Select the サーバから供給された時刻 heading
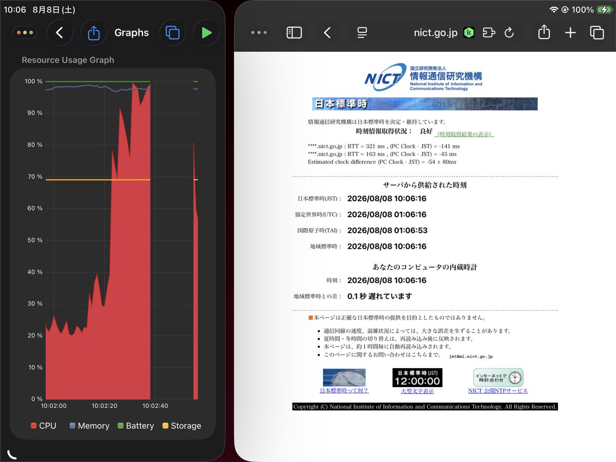This screenshot has width=616, height=462. pos(425,185)
